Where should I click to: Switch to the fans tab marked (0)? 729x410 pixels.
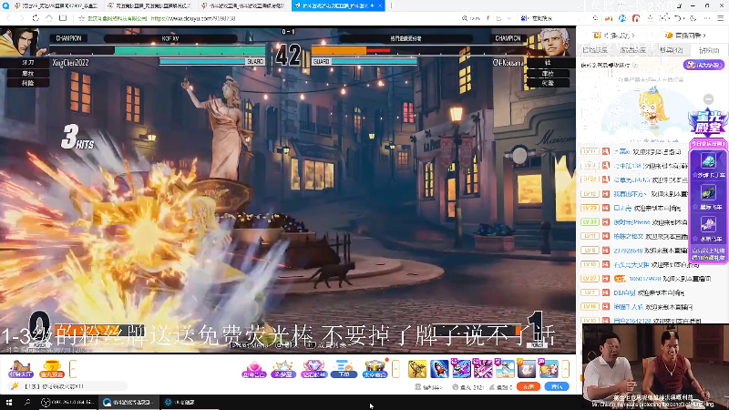(x=710, y=50)
